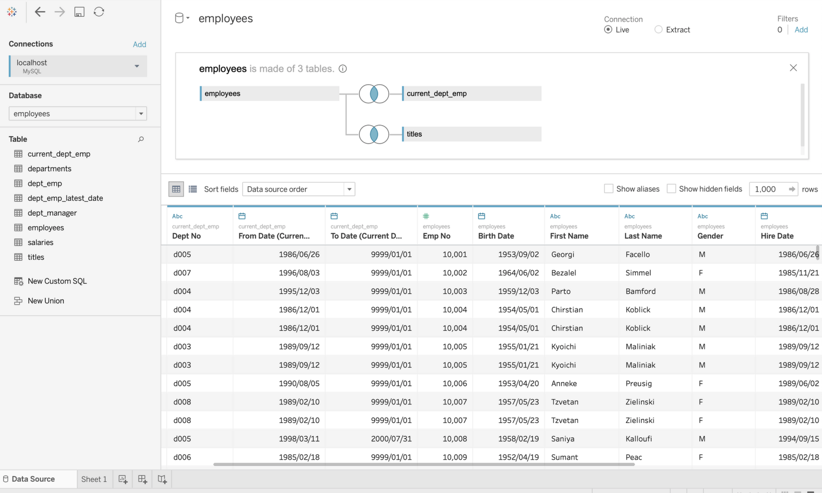Select the Undo arrow icon
This screenshot has height=493, width=822.
point(40,12)
